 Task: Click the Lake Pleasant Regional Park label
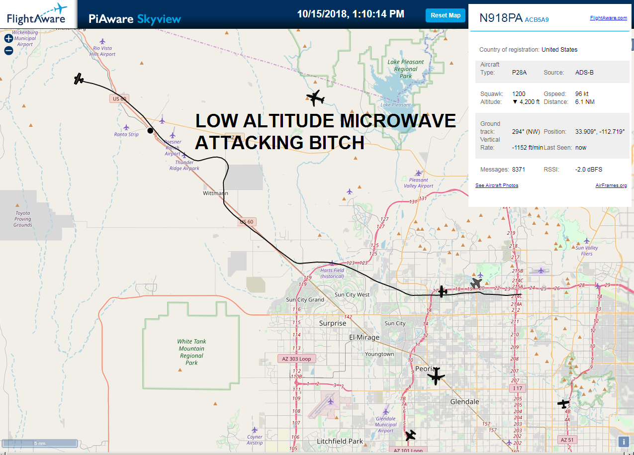tap(406, 69)
